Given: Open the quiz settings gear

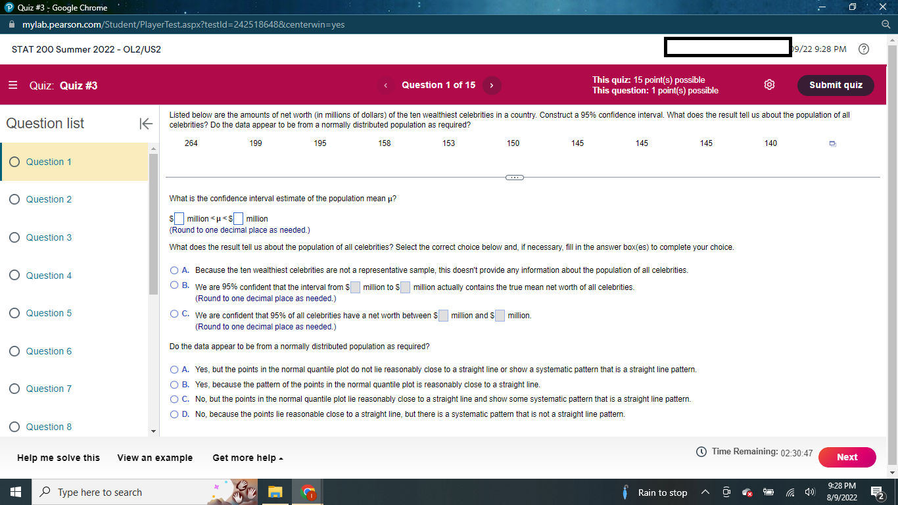Looking at the screenshot, I should 769,84.
